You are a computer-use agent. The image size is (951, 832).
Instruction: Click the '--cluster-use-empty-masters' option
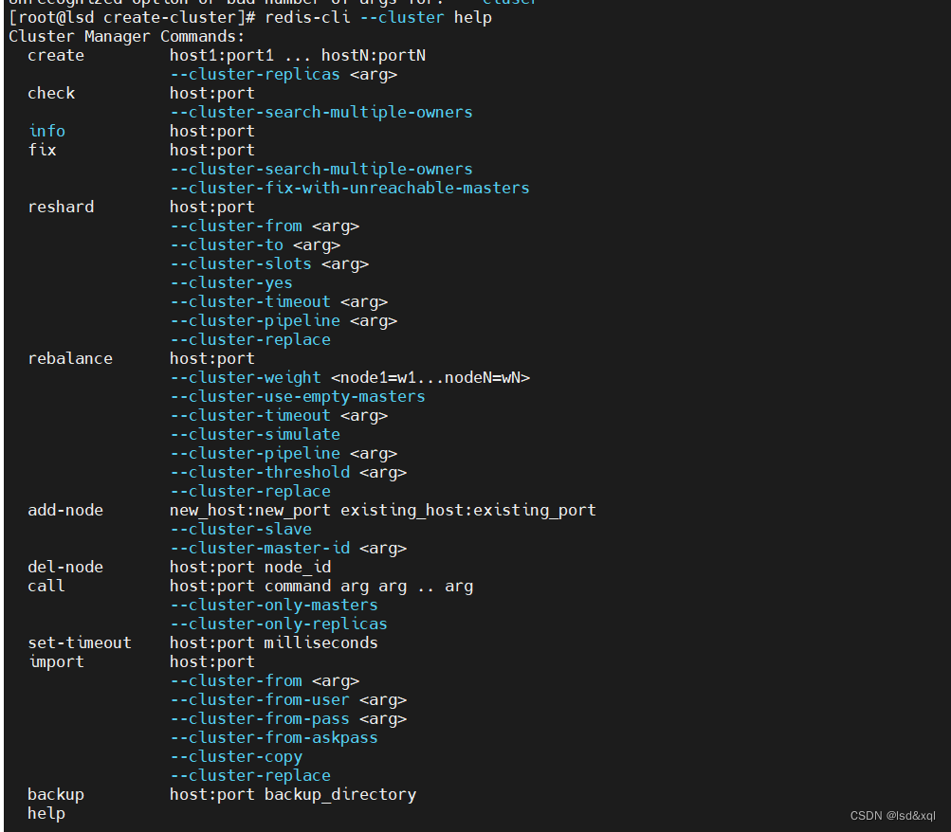pyautogui.click(x=297, y=396)
